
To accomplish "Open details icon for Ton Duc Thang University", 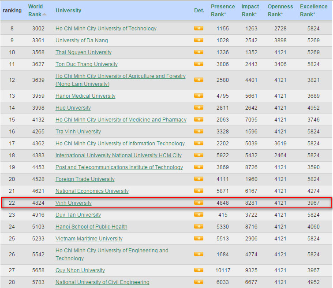I will tap(198, 64).
